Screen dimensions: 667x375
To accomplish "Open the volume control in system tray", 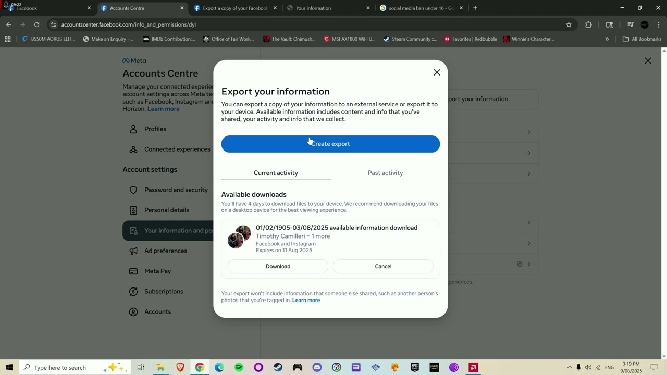I will click(x=588, y=368).
